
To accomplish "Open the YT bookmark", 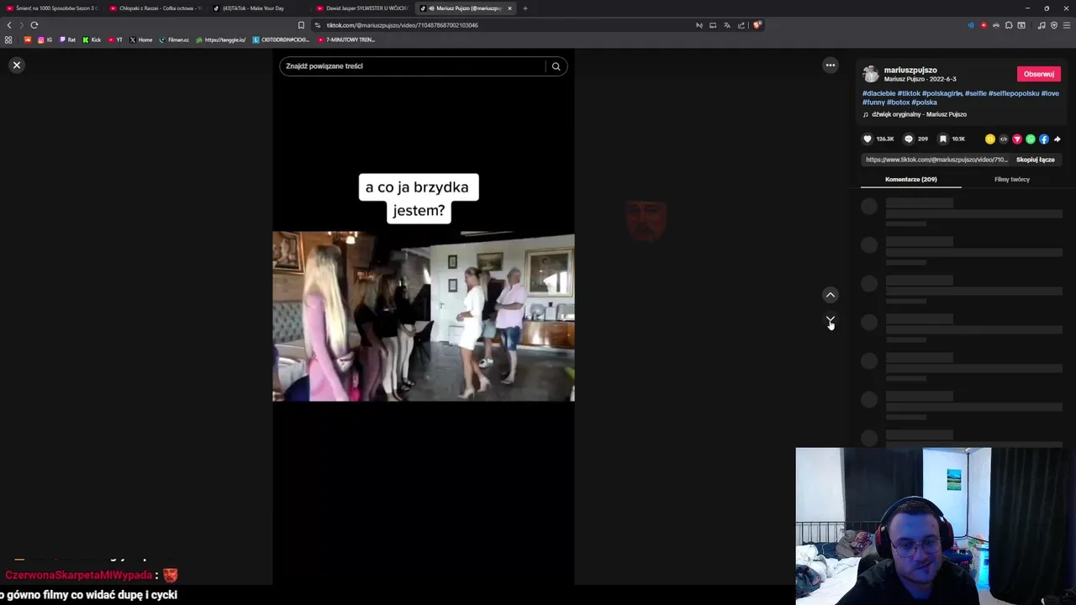I will coord(115,39).
